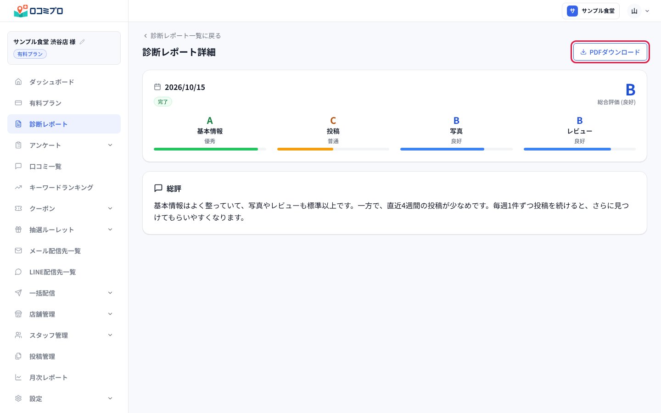Go back via 診断レポート一覧に戻る
The width and height of the screenshot is (661, 413).
click(x=182, y=35)
